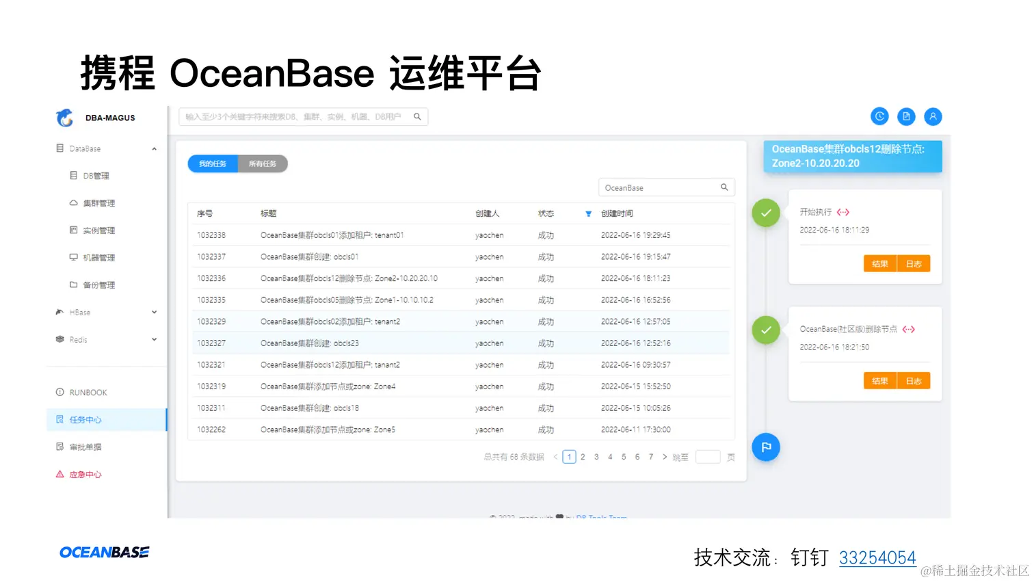Go to page 4 in pagination
The height and width of the screenshot is (582, 1034).
click(x=610, y=457)
